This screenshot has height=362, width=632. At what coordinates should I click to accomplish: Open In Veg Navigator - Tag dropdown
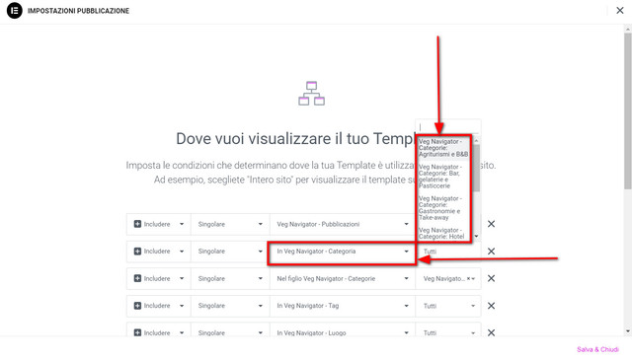343,306
